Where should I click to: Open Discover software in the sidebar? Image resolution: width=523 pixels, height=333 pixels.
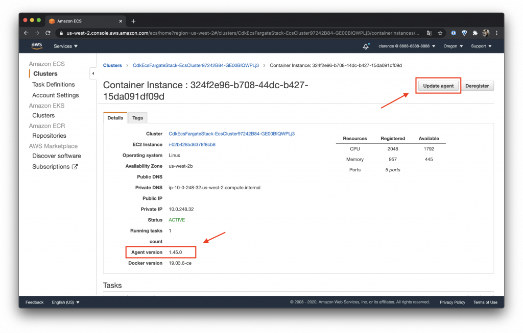click(x=56, y=156)
